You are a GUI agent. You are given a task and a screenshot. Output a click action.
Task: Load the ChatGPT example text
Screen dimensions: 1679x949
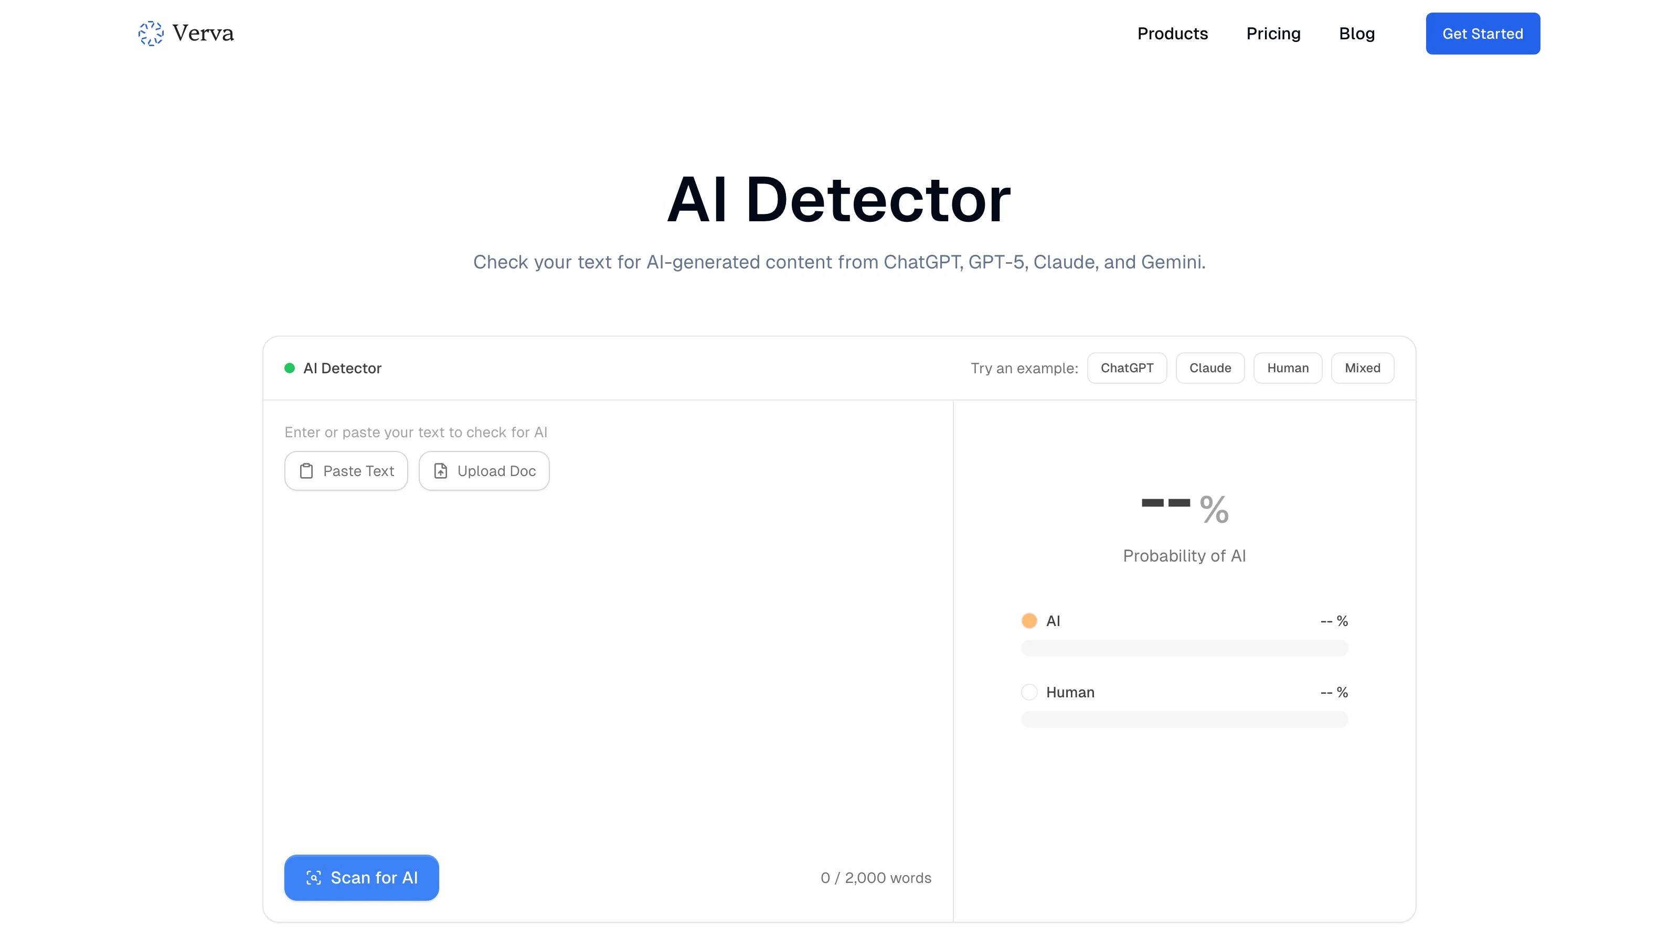pyautogui.click(x=1127, y=368)
